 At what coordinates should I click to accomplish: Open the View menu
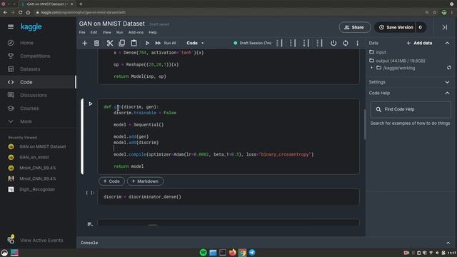coord(106,32)
